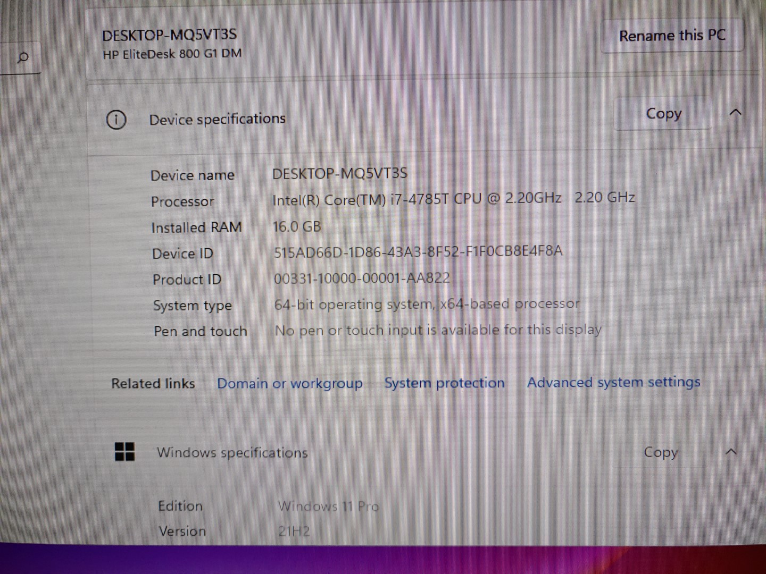Select the DESKTOP-MQ5VT3S device name value
766x574 pixels.
[339, 173]
